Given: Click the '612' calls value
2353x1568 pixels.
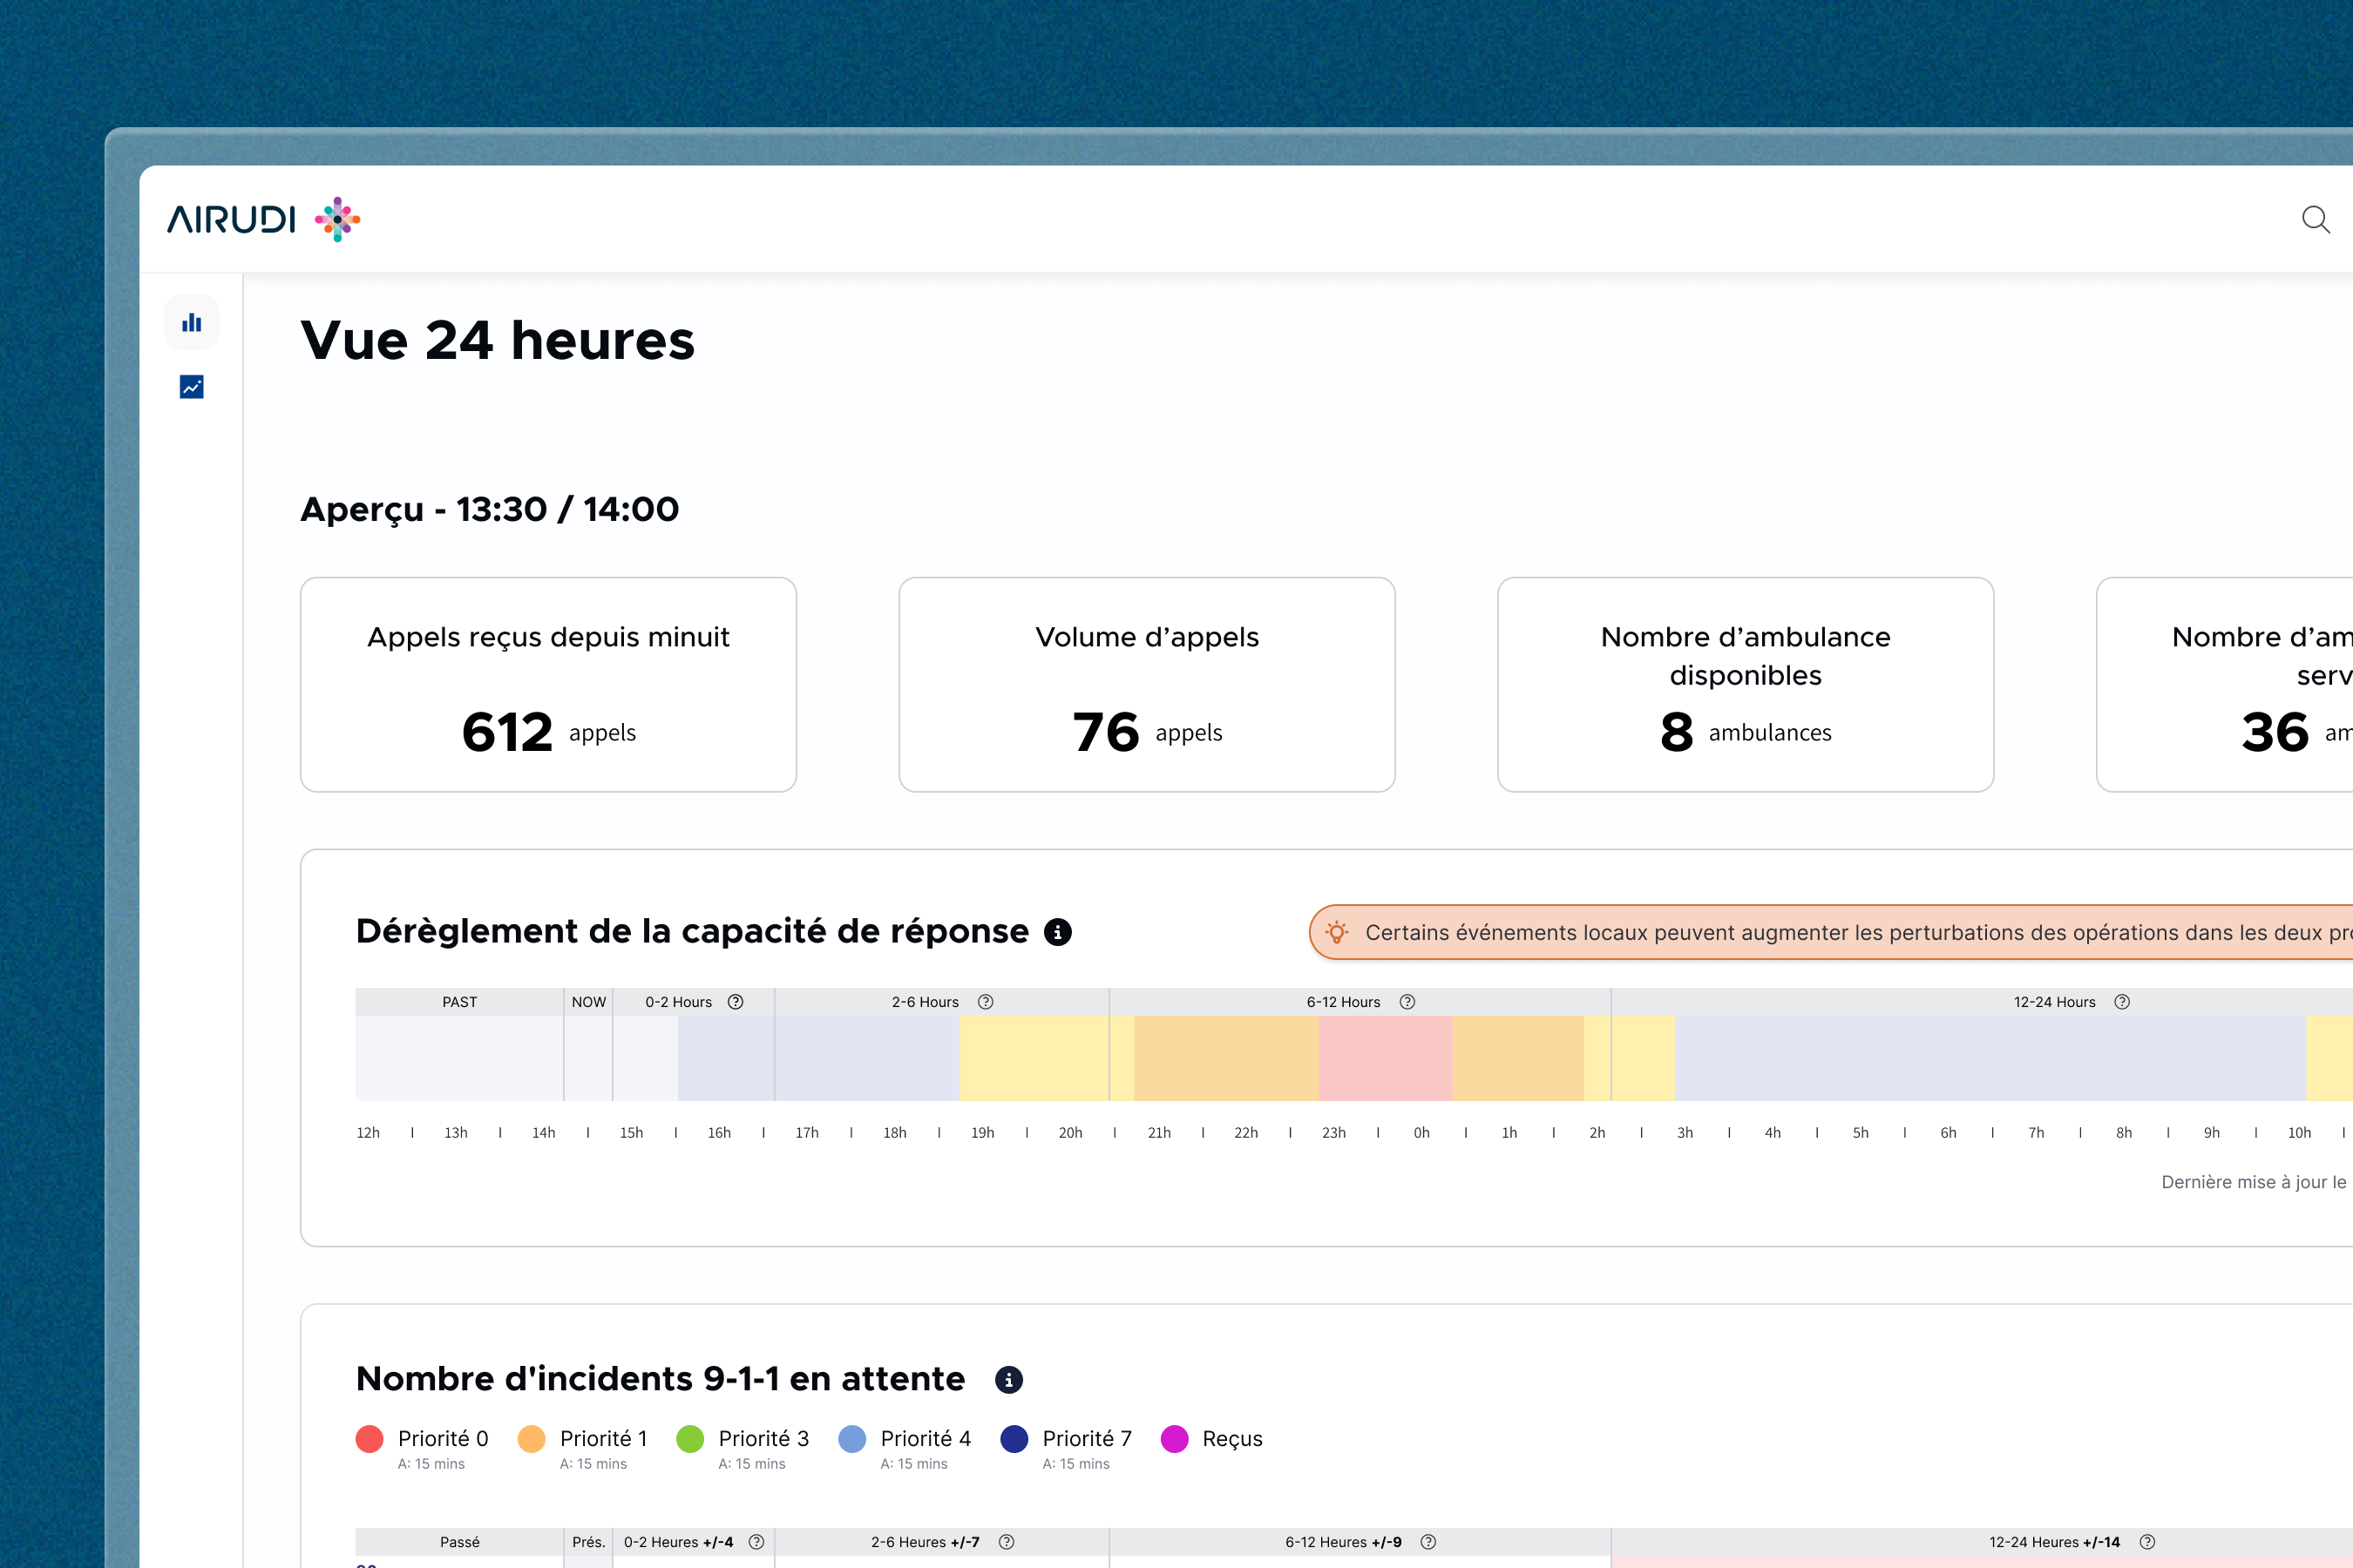Looking at the screenshot, I should 507,732.
